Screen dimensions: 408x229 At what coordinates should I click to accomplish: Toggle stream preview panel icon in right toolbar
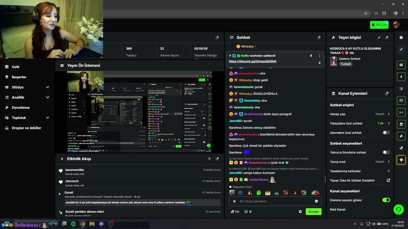pyautogui.click(x=401, y=65)
